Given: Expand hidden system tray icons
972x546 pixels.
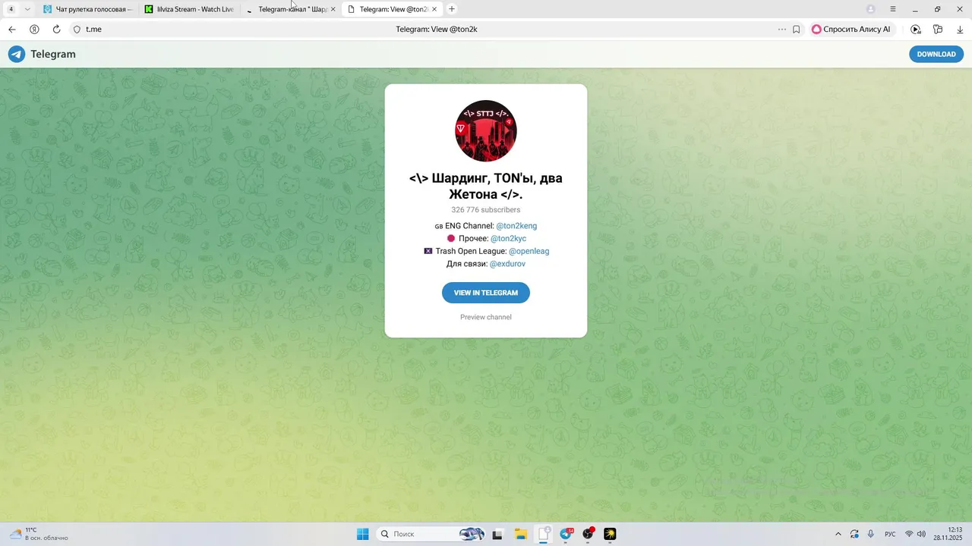Looking at the screenshot, I should pyautogui.click(x=838, y=534).
